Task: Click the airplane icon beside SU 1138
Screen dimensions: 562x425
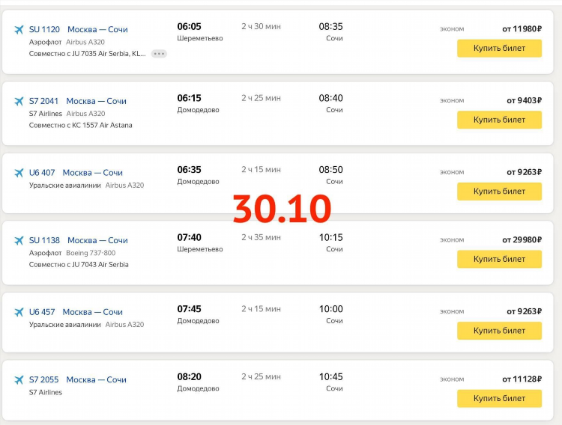Action: pyautogui.click(x=19, y=240)
